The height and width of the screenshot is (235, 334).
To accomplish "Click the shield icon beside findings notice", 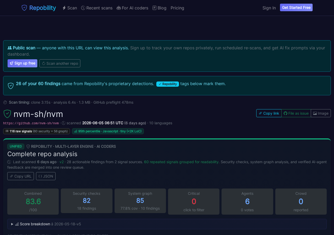I will point(11,86).
